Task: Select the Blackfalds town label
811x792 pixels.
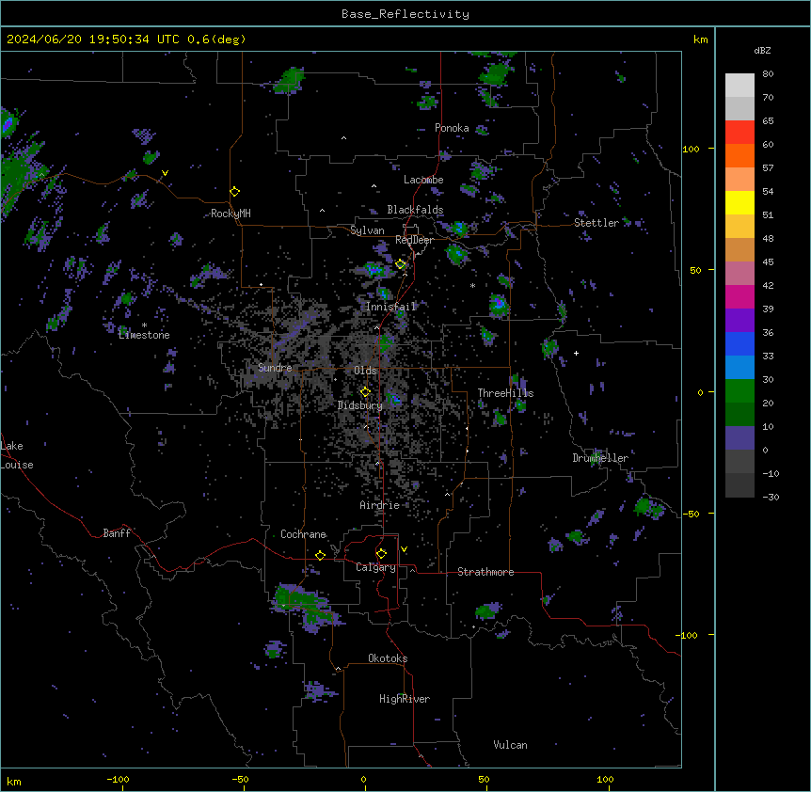Action: (x=415, y=210)
